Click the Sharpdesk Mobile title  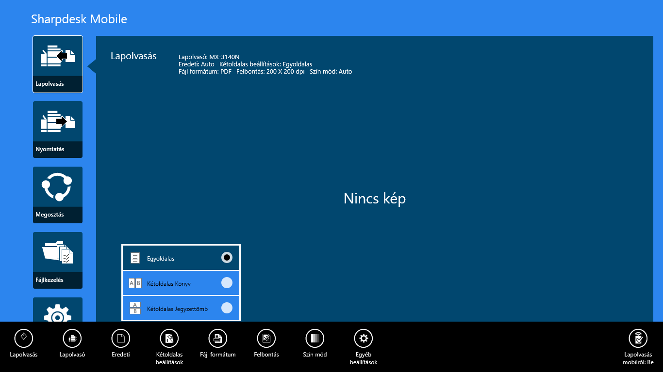[79, 19]
